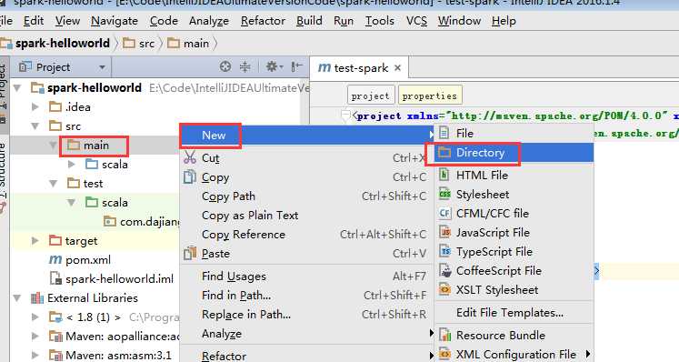679x362 pixels.
Task: Click the scroll-from-source target icon in Project panel
Action: pyautogui.click(x=225, y=66)
